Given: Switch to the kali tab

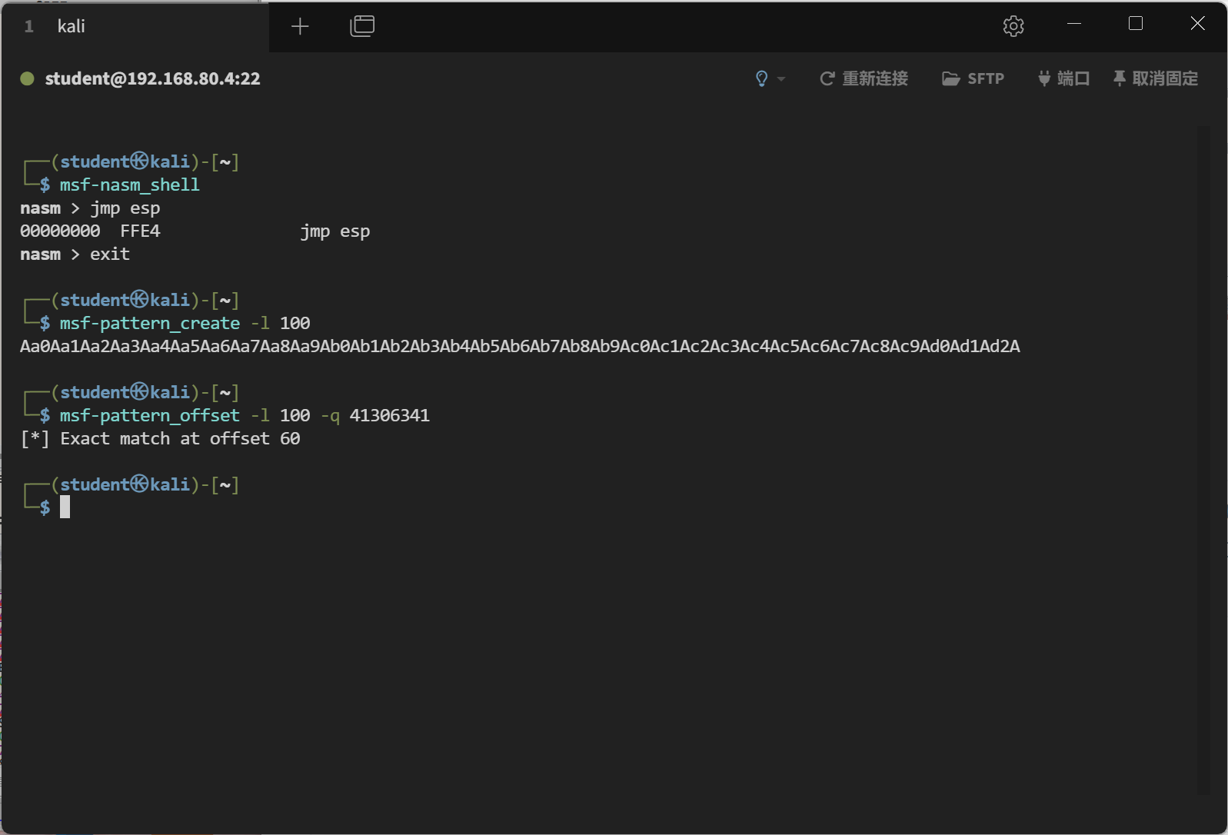Looking at the screenshot, I should coord(71,27).
